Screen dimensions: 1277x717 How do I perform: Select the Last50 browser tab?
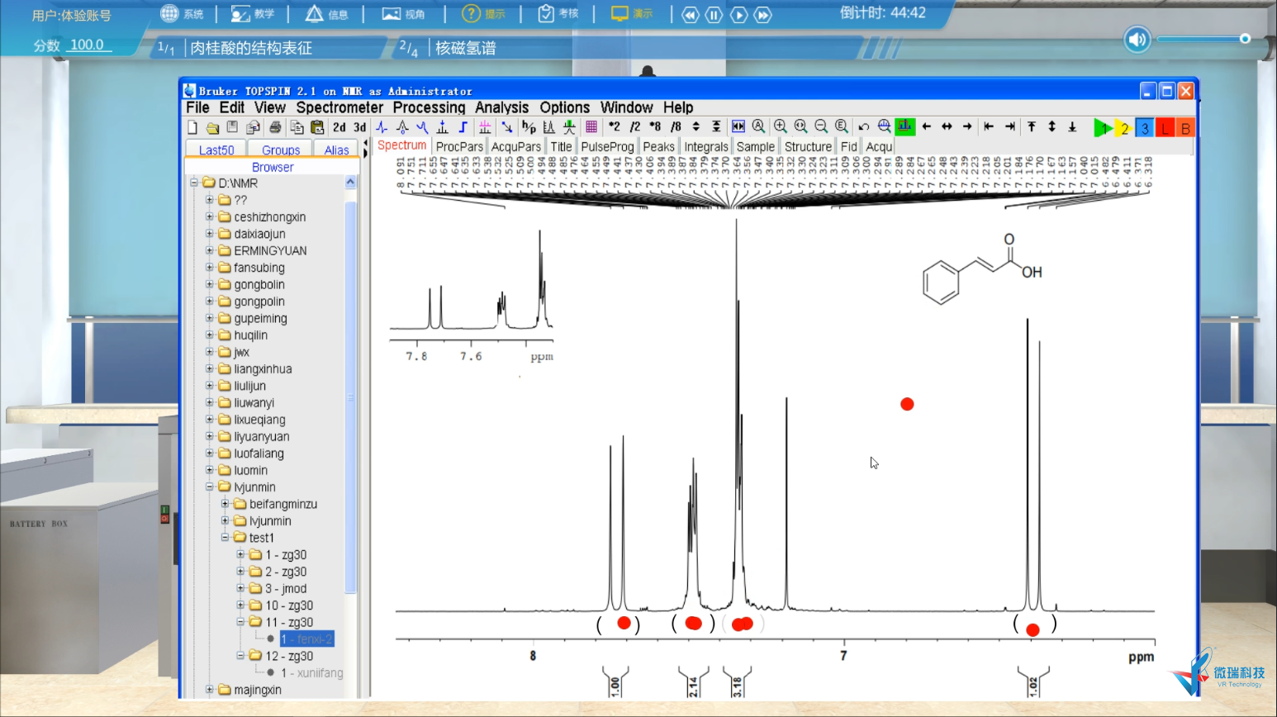(216, 150)
